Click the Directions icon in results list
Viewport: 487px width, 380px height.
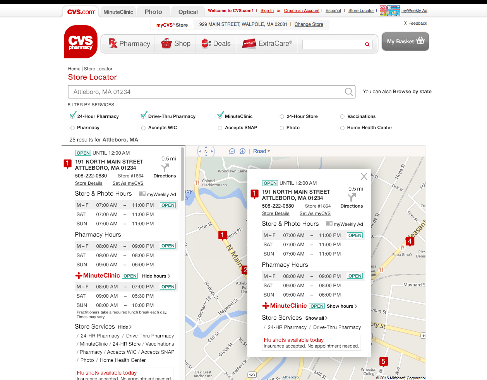165,167
